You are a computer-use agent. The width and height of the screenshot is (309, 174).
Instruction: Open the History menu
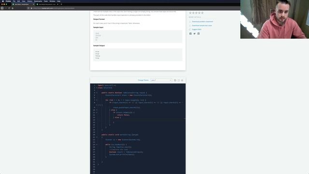coord(30,1)
